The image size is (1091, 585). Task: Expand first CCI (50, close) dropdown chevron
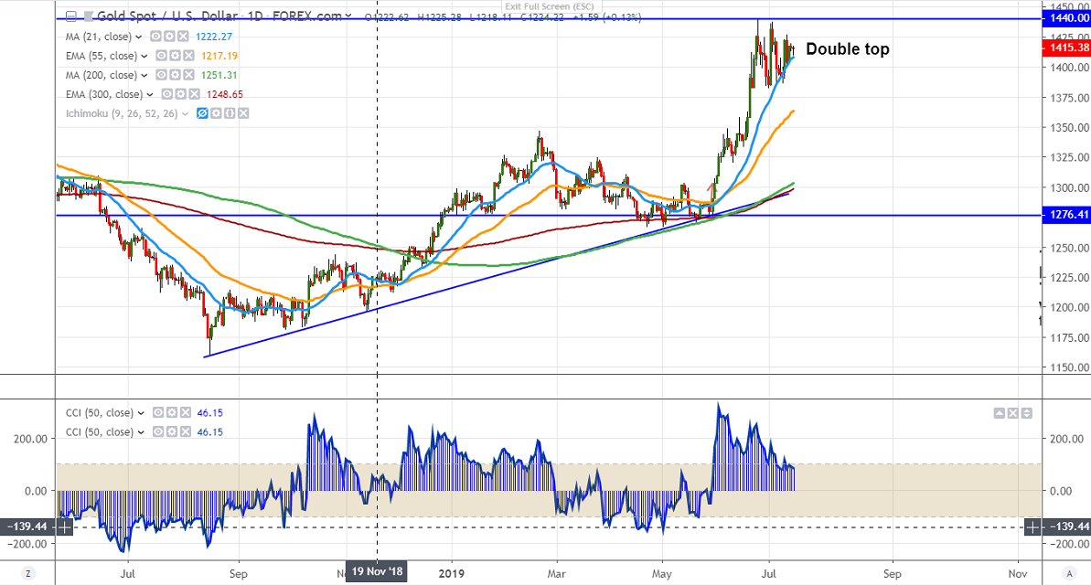coord(141,413)
